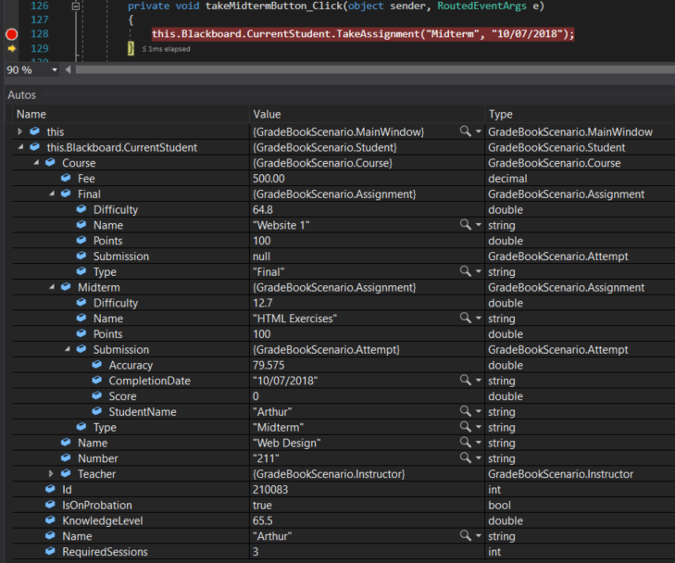
Task: Collapse the this.Blackboard.CurrentStudent node
Action: click(20, 147)
